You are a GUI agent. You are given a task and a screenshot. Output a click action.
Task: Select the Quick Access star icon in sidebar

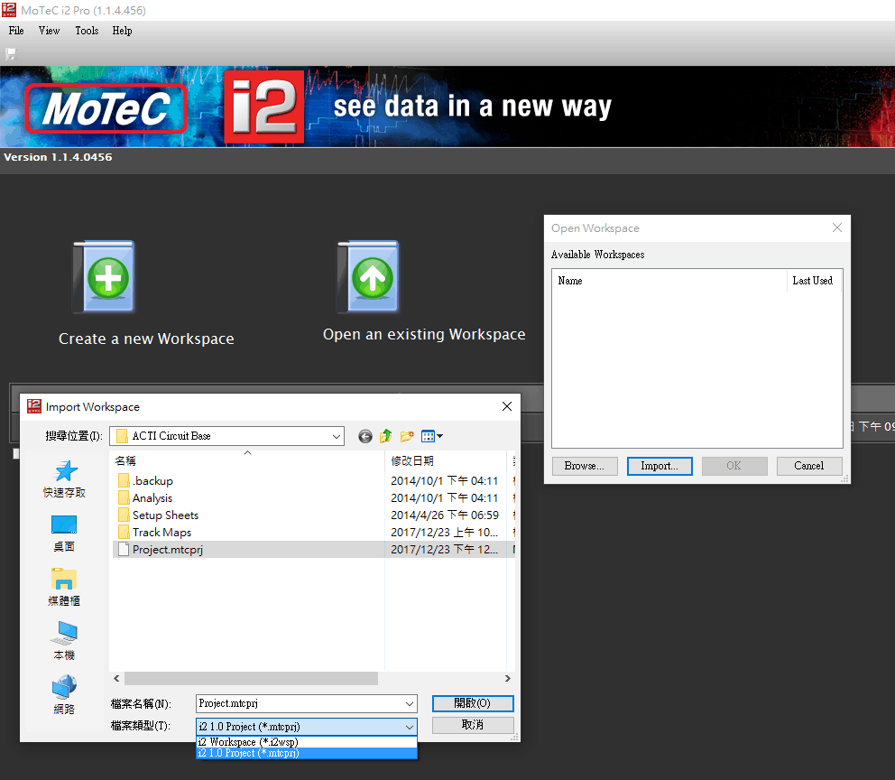63,472
